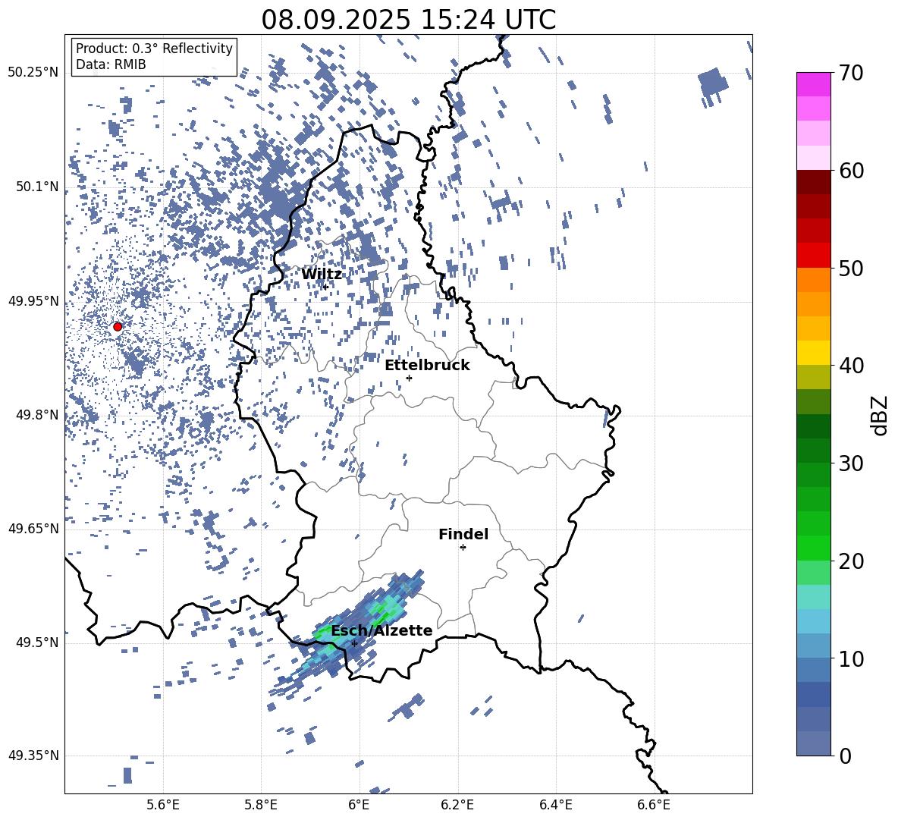Click the orange swatch just below 50
Viewport: 898px width, 820px height.
click(x=813, y=280)
